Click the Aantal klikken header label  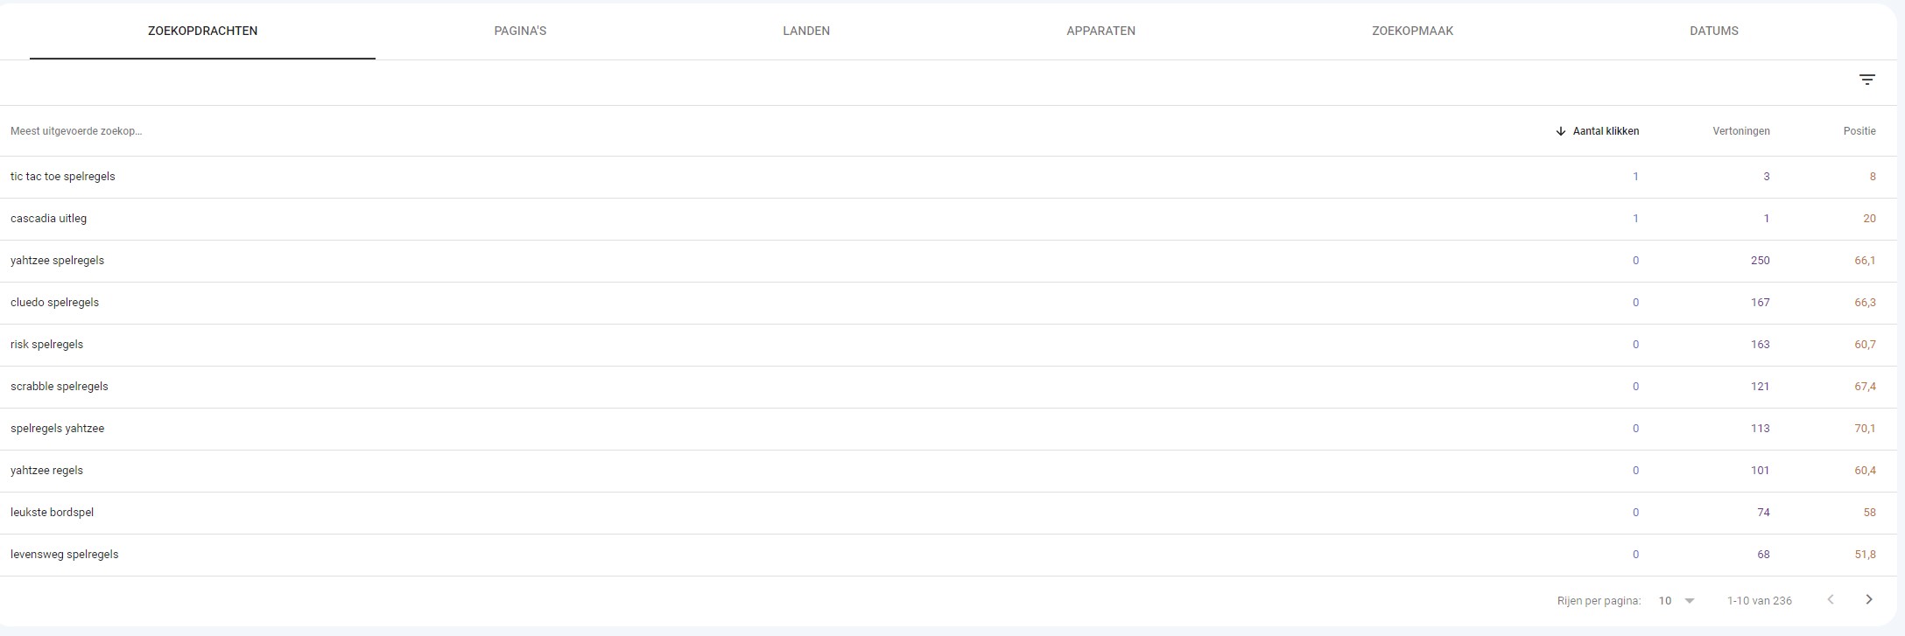pyautogui.click(x=1606, y=131)
